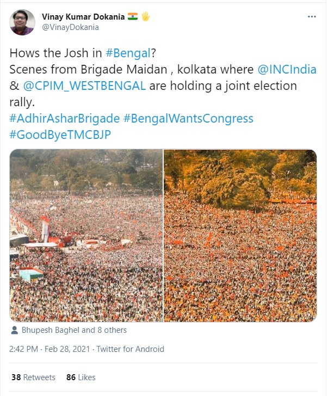Click Vinay Kumar Dokania's profile avatar
This screenshot has width=328, height=396.
tap(22, 22)
